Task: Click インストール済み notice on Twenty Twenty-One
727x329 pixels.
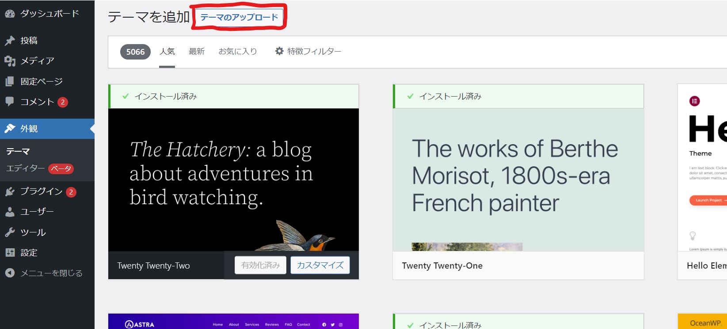Action: [x=518, y=96]
